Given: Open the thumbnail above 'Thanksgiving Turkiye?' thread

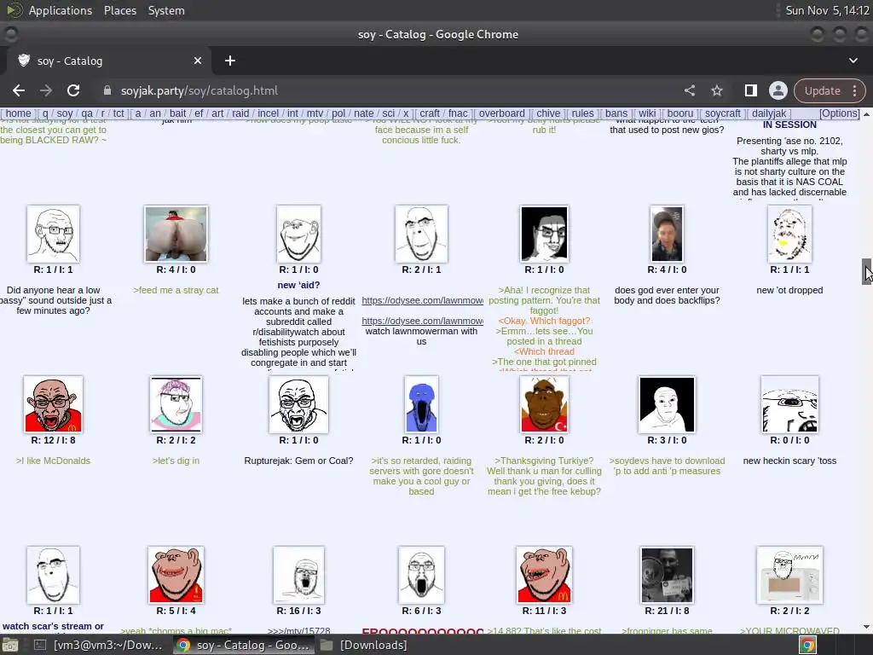Looking at the screenshot, I should [544, 405].
